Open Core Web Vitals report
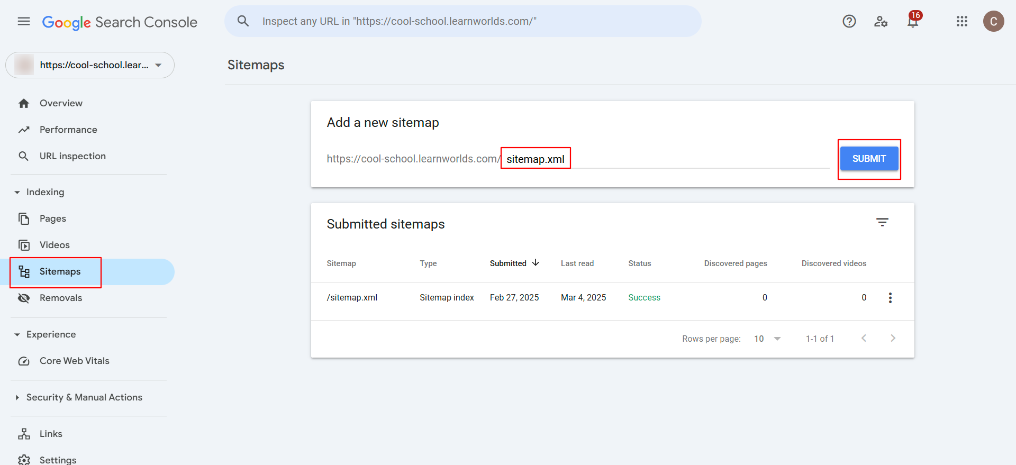The height and width of the screenshot is (465, 1016). [75, 361]
